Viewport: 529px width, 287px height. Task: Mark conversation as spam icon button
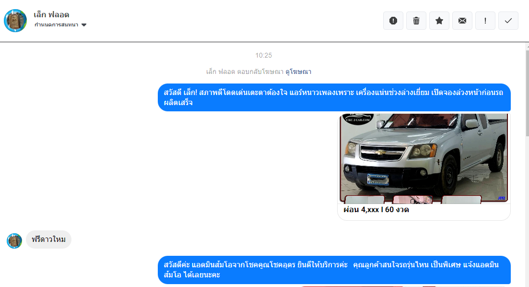(393, 21)
